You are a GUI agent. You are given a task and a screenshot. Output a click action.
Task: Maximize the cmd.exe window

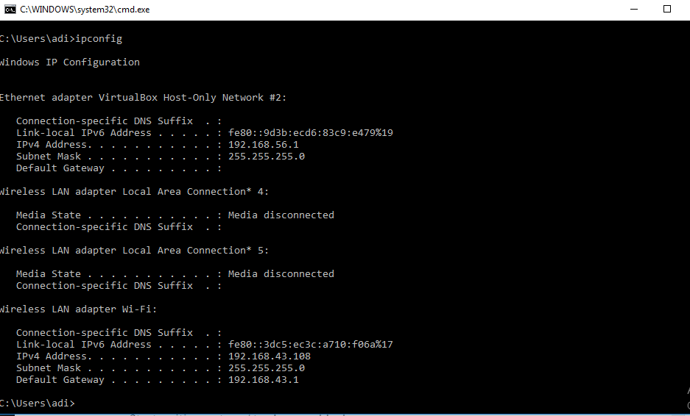pyautogui.click(x=667, y=10)
